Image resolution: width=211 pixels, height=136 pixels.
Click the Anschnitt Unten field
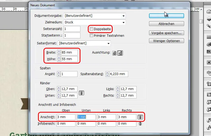[86, 117]
